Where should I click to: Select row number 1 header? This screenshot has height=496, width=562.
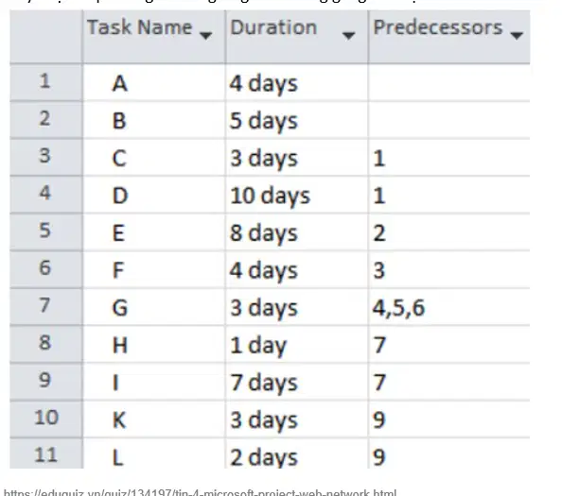[45, 82]
